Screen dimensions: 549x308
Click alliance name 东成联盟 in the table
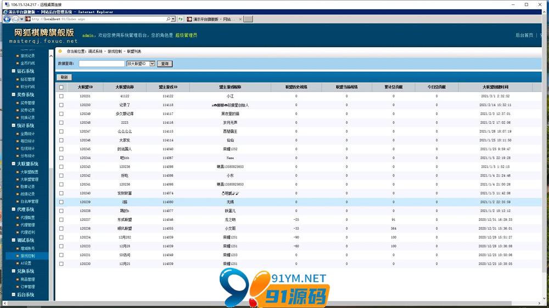(x=125, y=220)
